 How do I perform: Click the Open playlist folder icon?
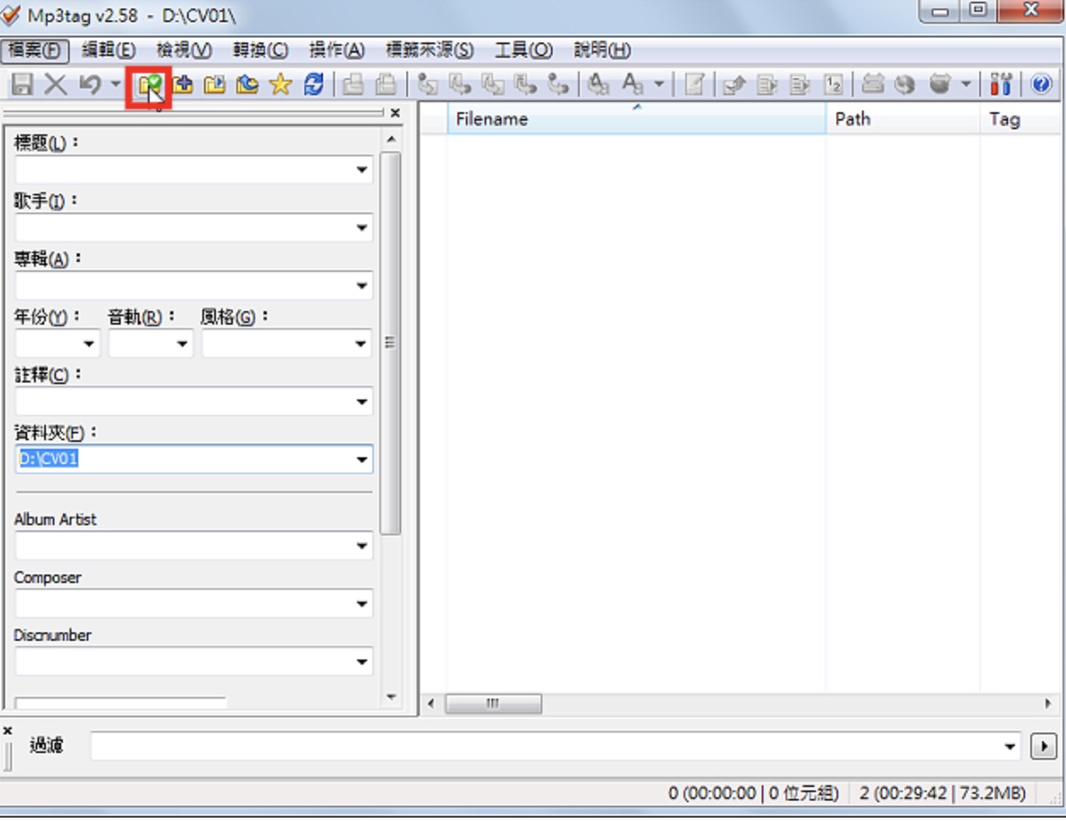pyautogui.click(x=215, y=84)
